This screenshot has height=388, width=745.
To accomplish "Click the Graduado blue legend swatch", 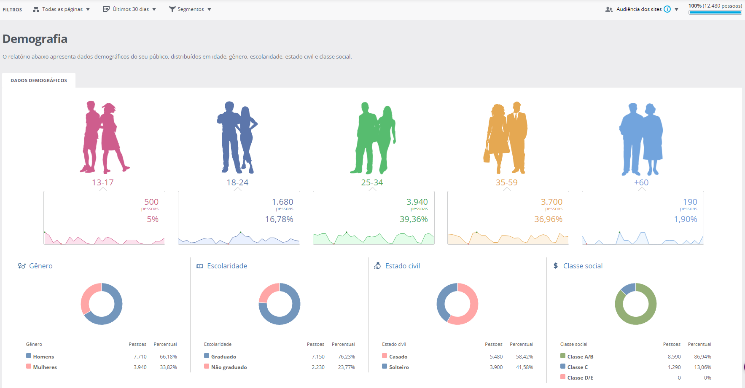I will pos(207,356).
